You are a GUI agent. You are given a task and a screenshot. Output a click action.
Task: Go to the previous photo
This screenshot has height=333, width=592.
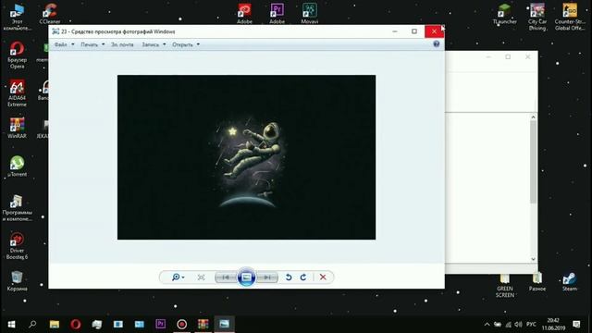[226, 277]
